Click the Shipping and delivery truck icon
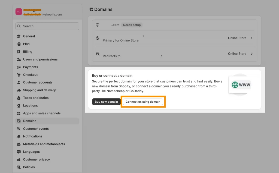Image resolution: width=279 pixels, height=173 pixels. (19, 90)
